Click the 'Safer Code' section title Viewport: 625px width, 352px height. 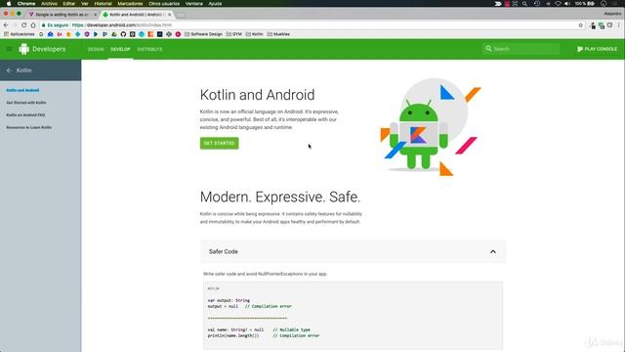pos(224,252)
